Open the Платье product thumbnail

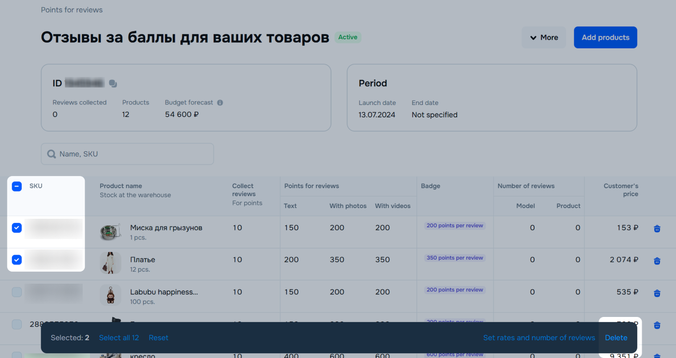(110, 263)
